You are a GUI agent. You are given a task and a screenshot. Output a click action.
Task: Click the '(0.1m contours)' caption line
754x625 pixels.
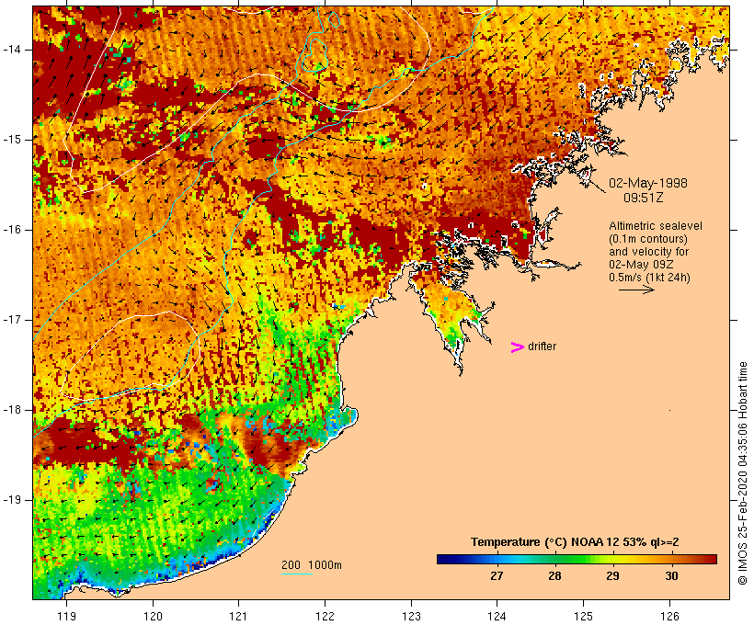point(648,239)
